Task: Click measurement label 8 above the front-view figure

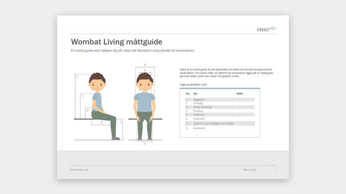Action: pos(145,65)
